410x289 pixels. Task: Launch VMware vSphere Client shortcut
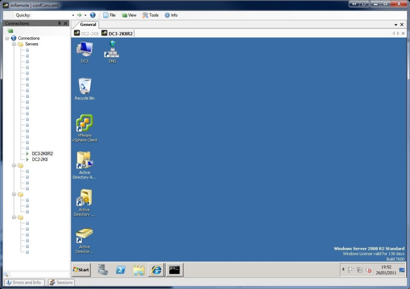tap(84, 128)
